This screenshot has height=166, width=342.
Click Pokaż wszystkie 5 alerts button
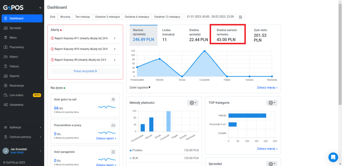coord(85,71)
